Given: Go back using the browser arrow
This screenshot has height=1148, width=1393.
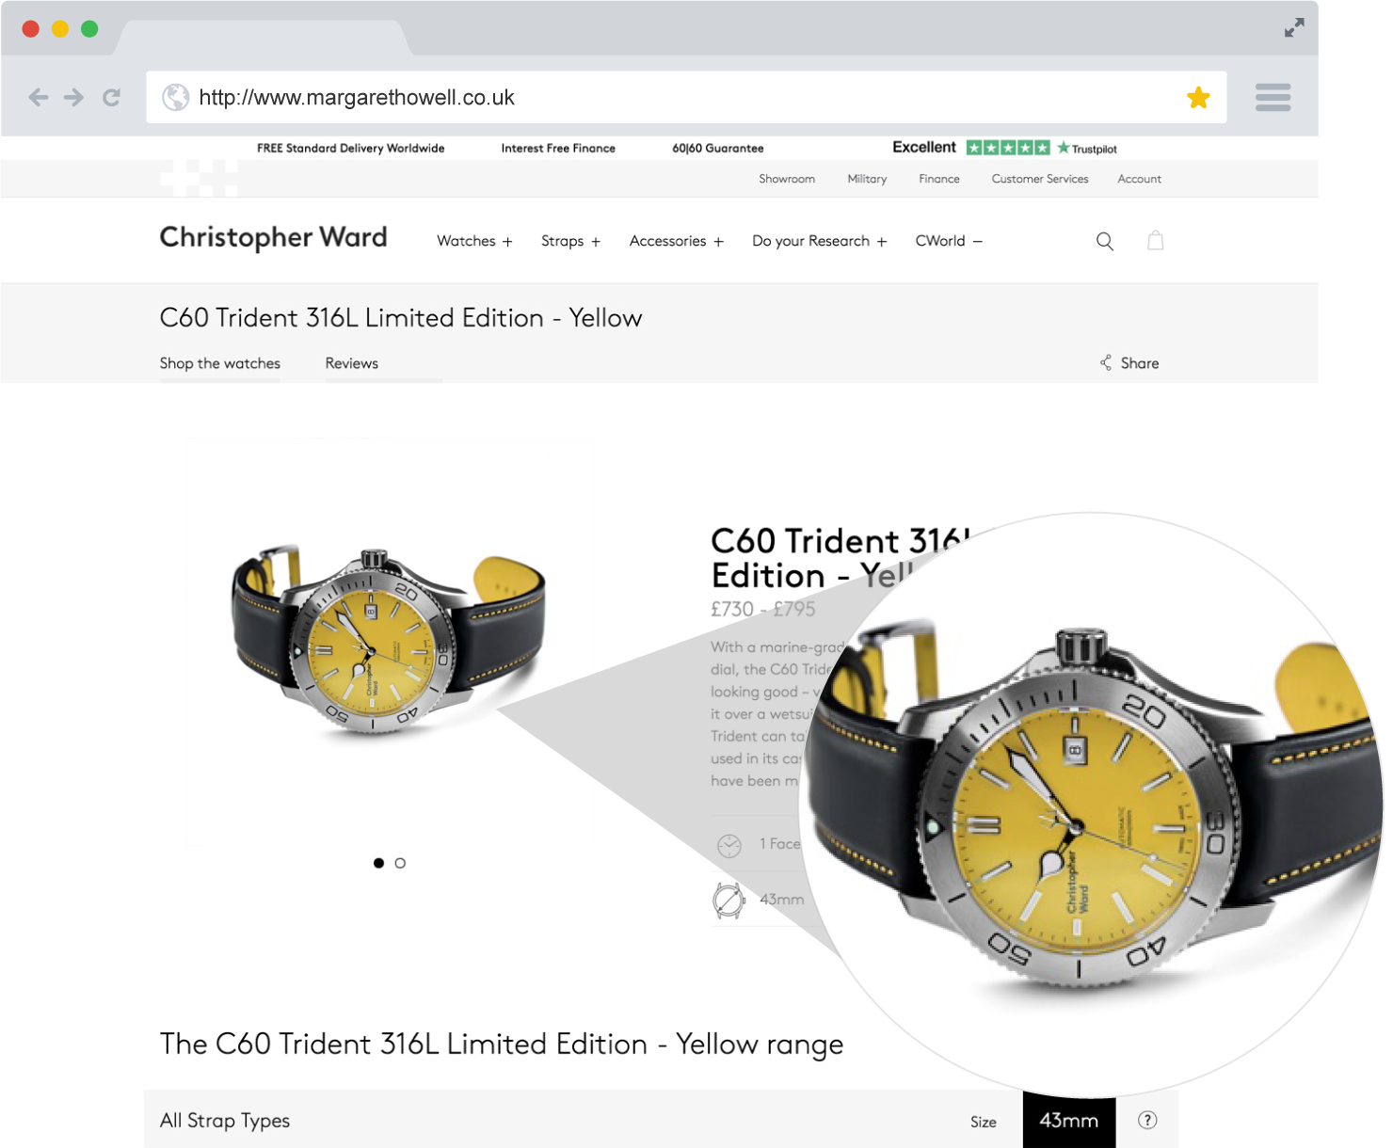Looking at the screenshot, I should 39,97.
